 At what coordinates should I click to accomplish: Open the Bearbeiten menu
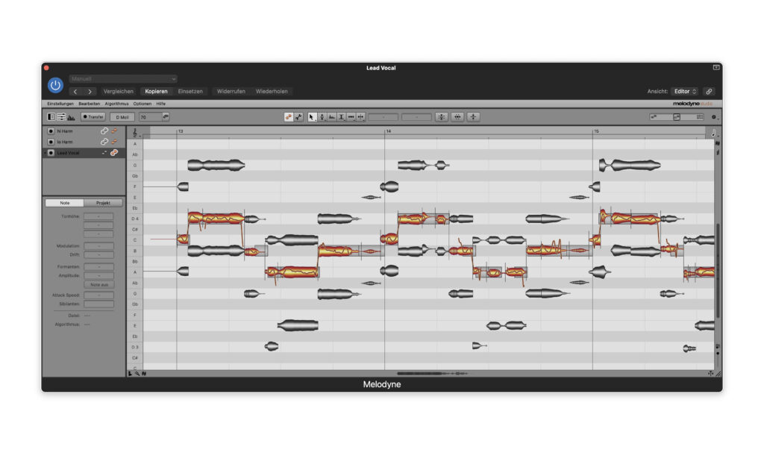tap(90, 104)
